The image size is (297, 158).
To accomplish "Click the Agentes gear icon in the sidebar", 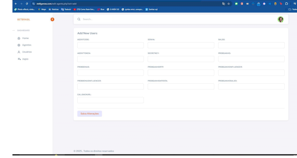I will [19, 45].
